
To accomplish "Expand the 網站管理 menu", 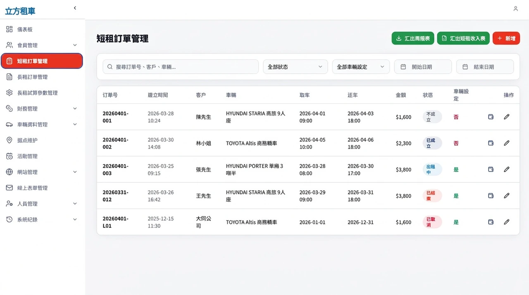I will [42, 172].
